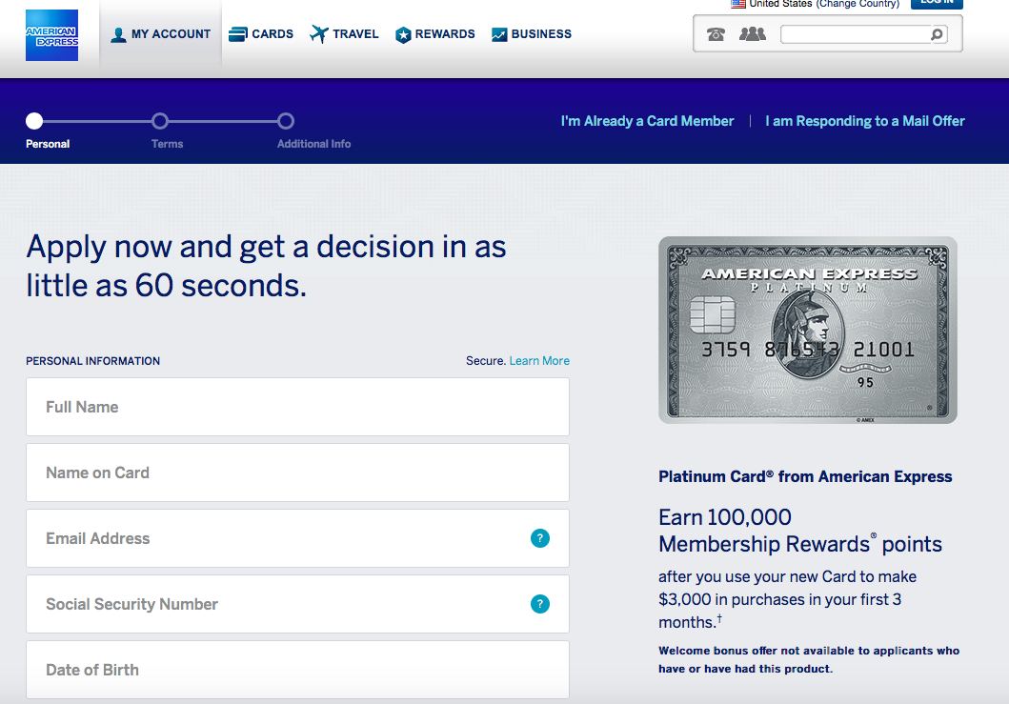Click the Learn More secure link
Screen dimensions: 1009x704
539,361
